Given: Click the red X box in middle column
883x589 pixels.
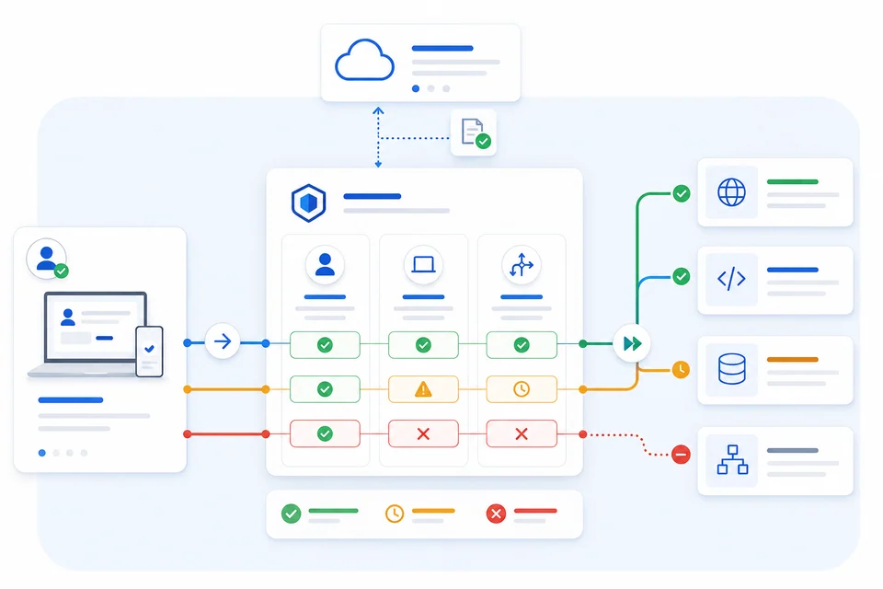Looking at the screenshot, I should point(423,433).
